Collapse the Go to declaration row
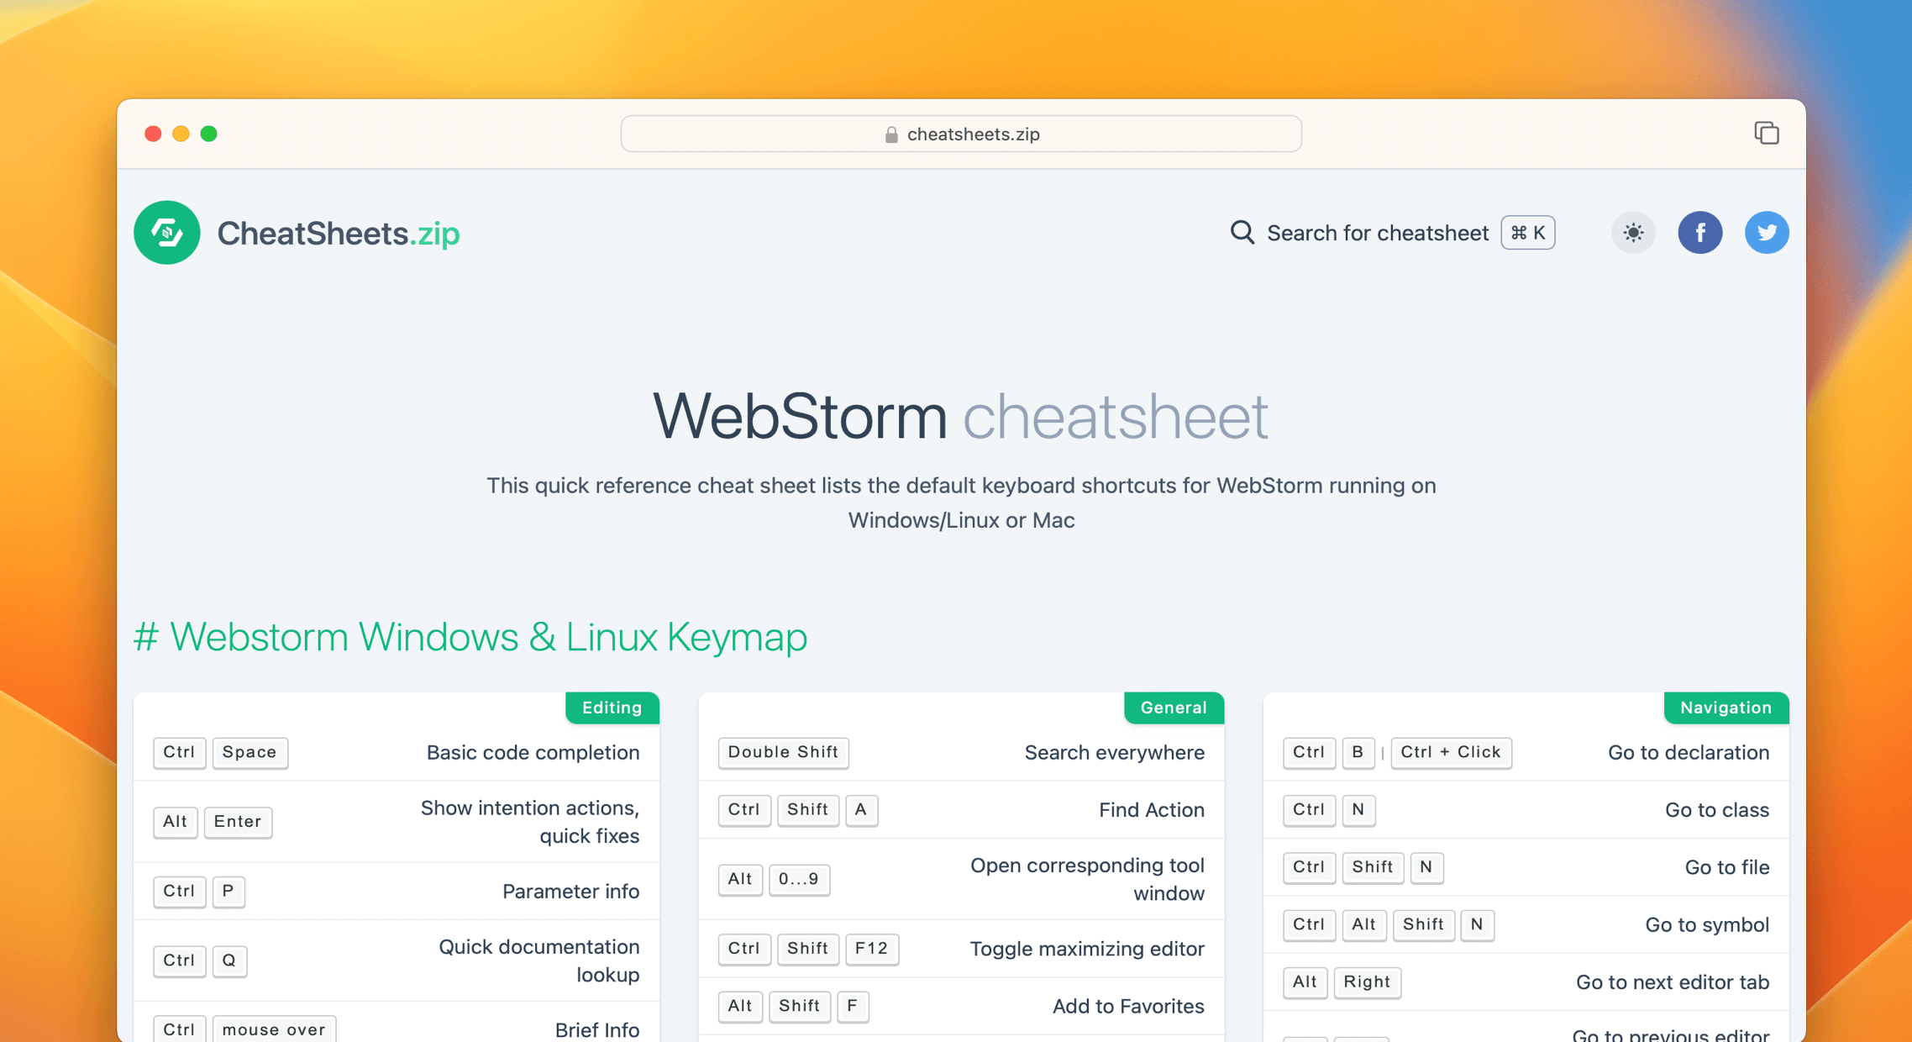Image resolution: width=1912 pixels, height=1042 pixels. coord(1688,753)
